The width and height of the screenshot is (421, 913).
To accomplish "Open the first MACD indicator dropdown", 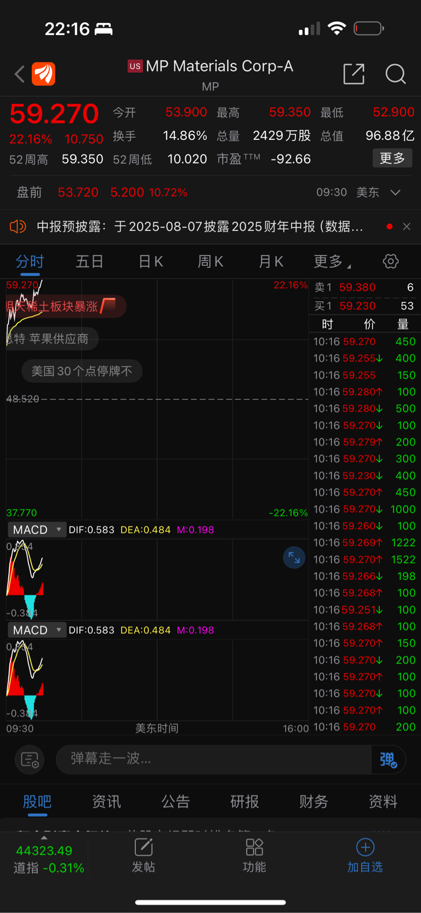I will (36, 530).
